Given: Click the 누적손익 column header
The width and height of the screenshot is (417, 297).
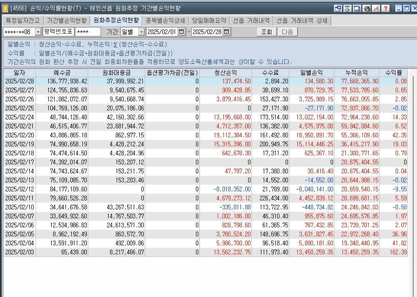Looking at the screenshot, I should click(x=357, y=72).
